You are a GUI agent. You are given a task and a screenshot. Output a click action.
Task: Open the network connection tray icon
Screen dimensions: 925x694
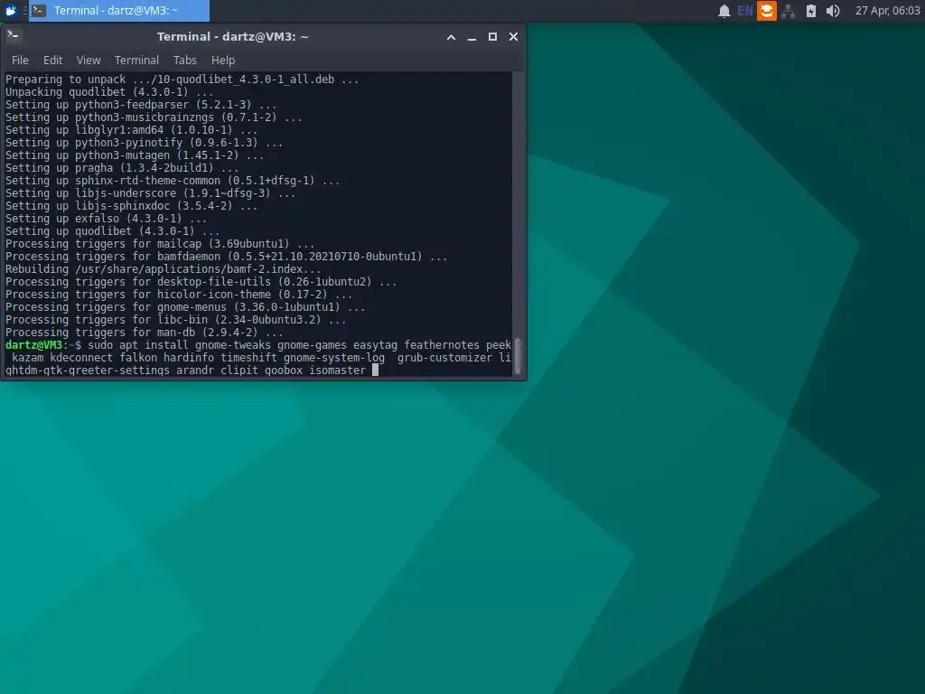point(788,11)
